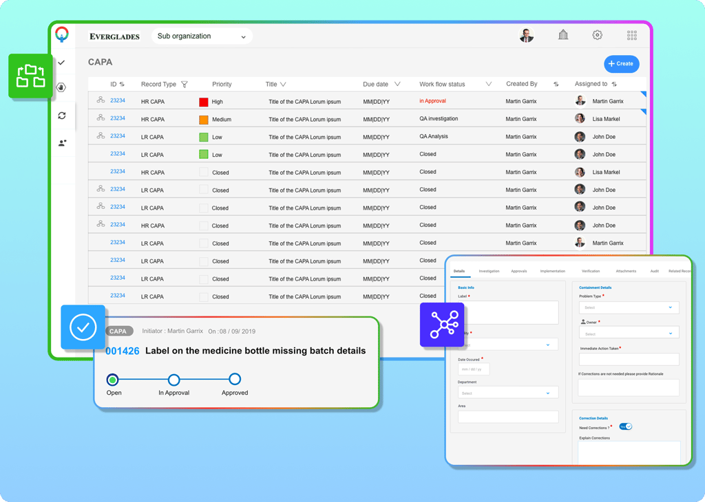Image resolution: width=705 pixels, height=502 pixels.
Task: Click the orange Medium priority swatch
Action: (204, 120)
